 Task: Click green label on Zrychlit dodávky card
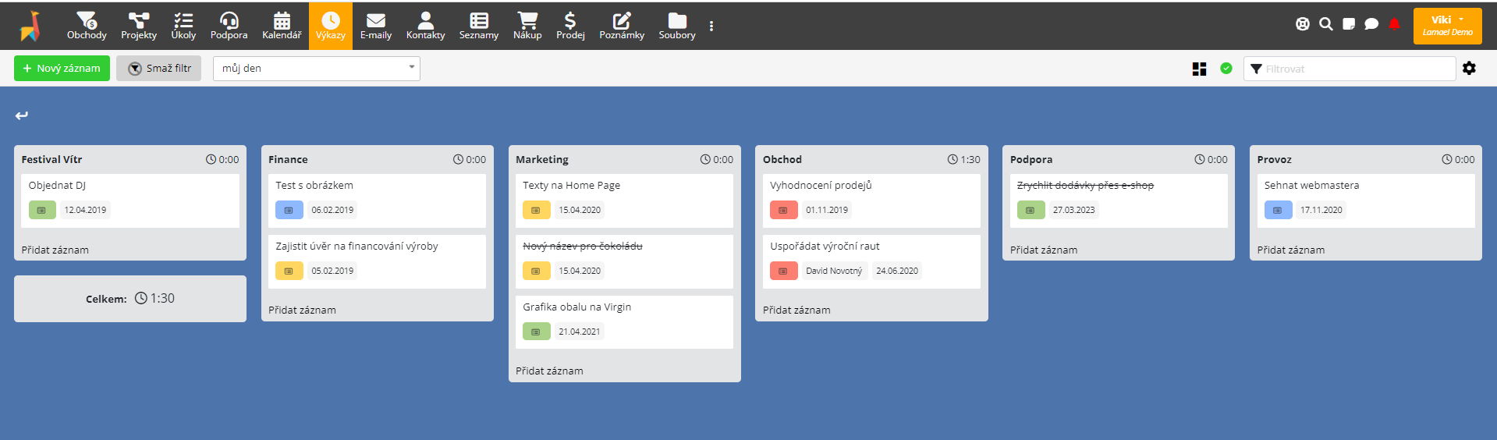[1031, 210]
